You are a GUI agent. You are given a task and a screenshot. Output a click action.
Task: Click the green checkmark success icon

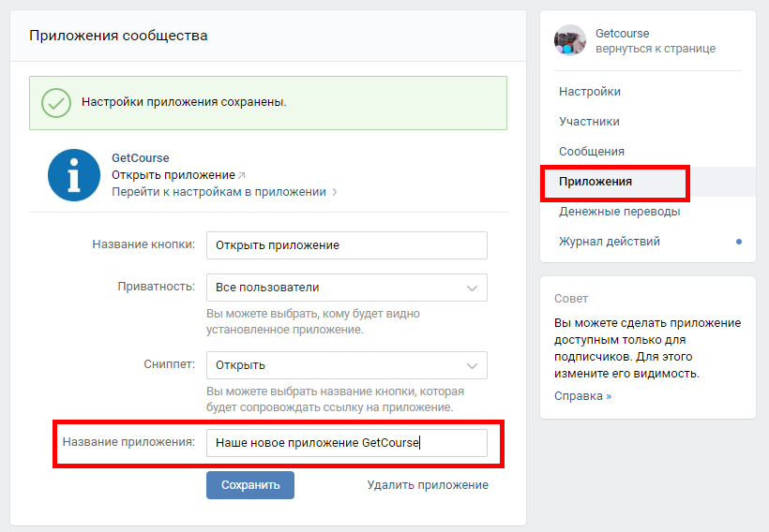56,103
